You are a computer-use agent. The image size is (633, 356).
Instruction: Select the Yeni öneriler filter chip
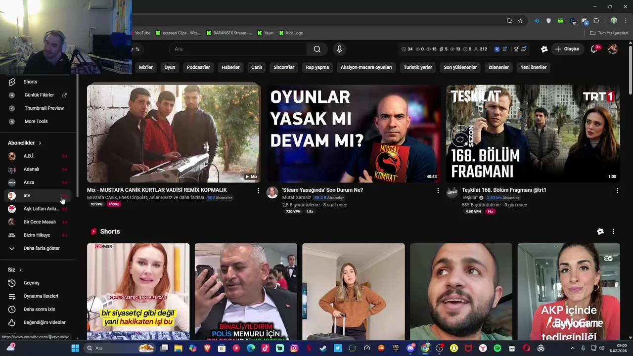pos(534,67)
